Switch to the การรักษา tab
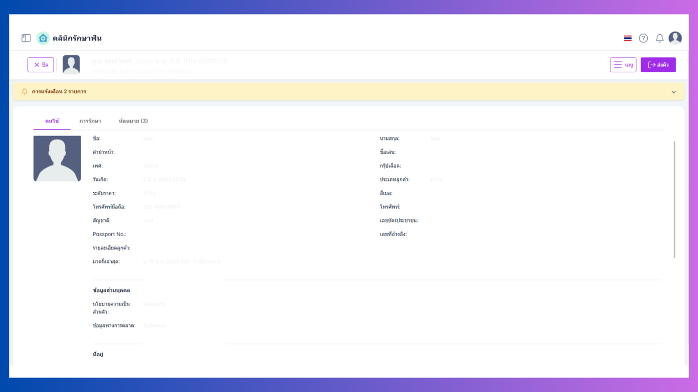Viewport: 698px width, 392px height. click(x=90, y=121)
